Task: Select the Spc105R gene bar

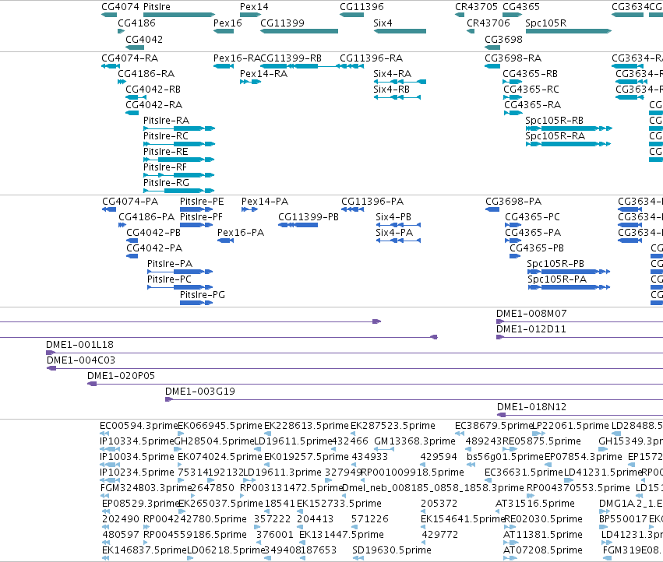Action: [x=568, y=31]
